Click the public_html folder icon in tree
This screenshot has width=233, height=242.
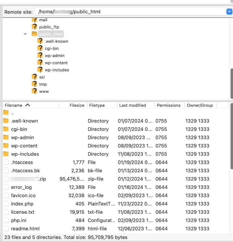34,34
